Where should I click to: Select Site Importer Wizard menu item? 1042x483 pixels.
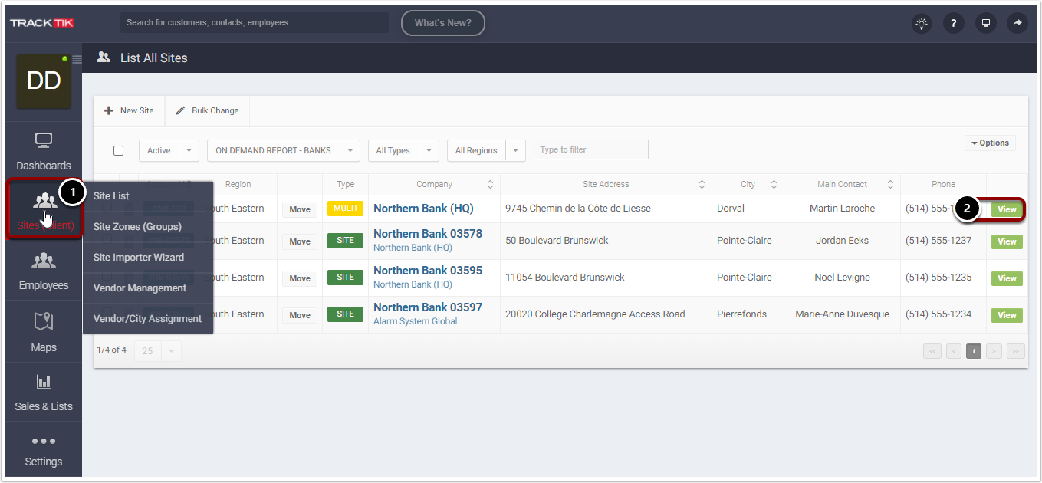139,258
